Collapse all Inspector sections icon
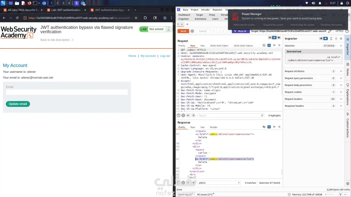The width and height of the screenshot is (351, 197). point(336,39)
